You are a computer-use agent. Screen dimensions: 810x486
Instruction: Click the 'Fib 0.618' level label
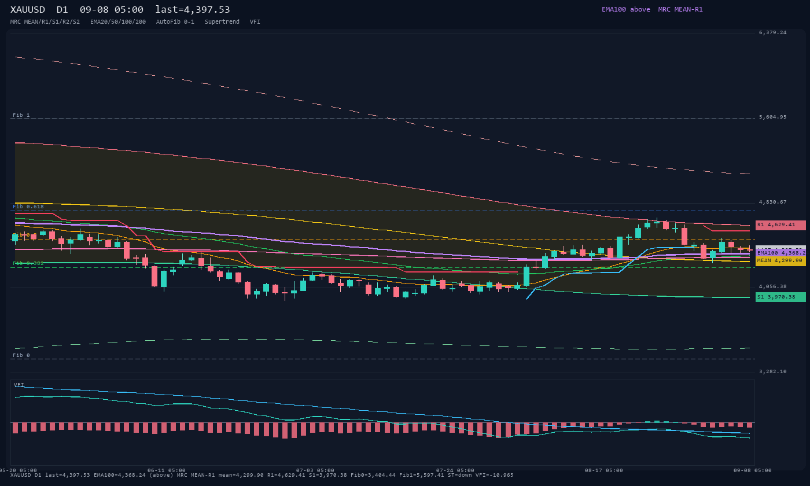(28, 207)
